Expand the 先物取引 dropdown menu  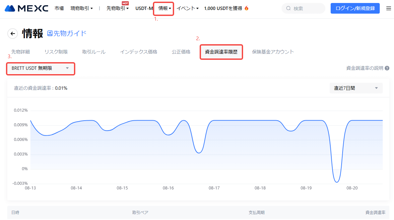pos(117,8)
